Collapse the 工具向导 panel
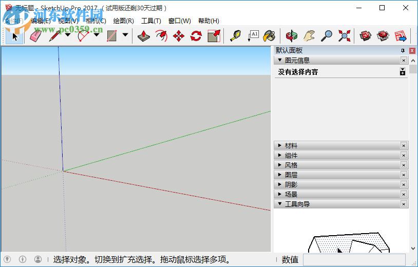Image resolution: width=418 pixels, height=267 pixels. click(x=280, y=204)
